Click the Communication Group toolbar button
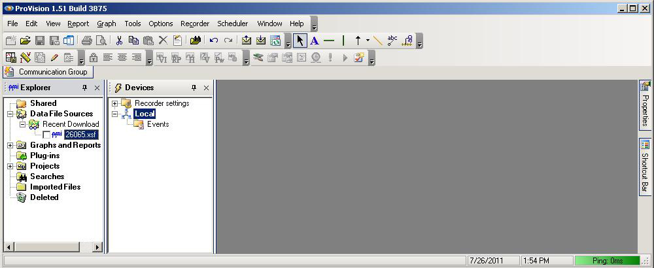654x268 pixels. pos(48,72)
